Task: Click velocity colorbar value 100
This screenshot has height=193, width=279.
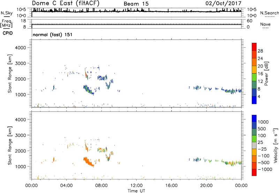Action: point(262,136)
